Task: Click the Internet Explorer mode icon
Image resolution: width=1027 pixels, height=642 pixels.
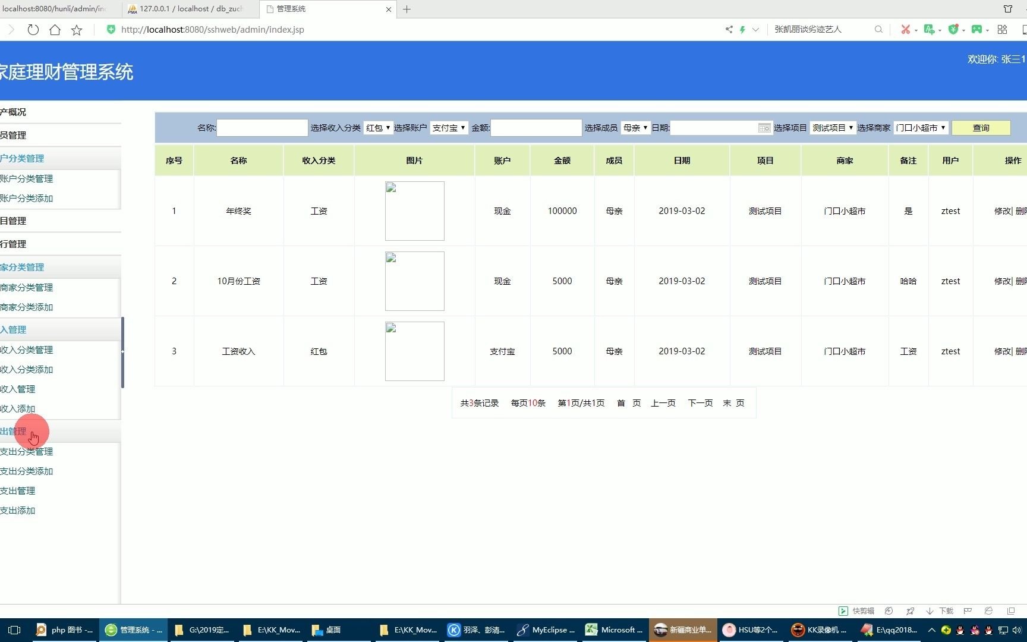Action: coord(988,611)
